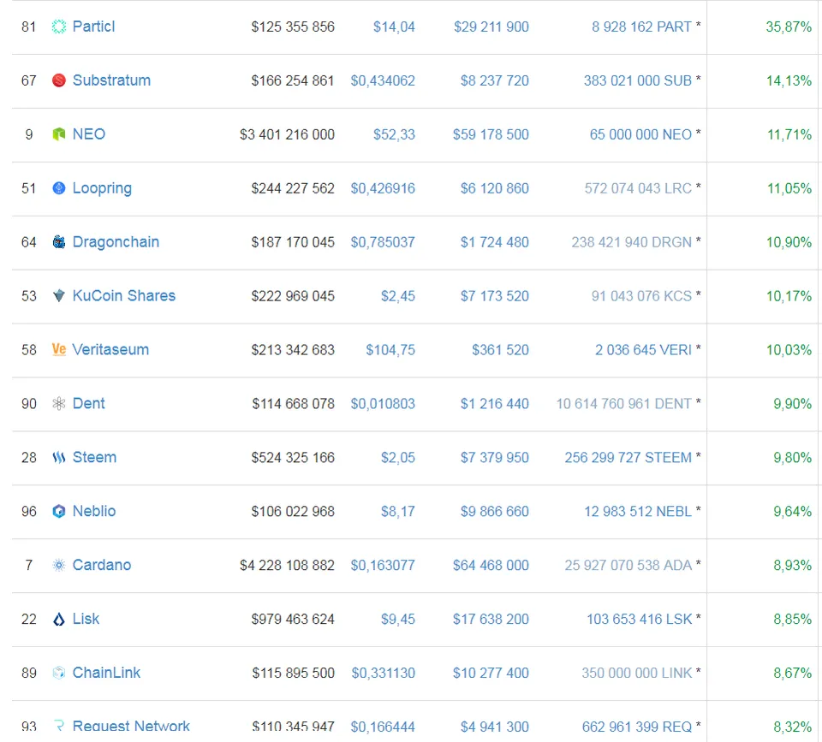Click Dragonchain volume $1 724 480

click(x=494, y=242)
